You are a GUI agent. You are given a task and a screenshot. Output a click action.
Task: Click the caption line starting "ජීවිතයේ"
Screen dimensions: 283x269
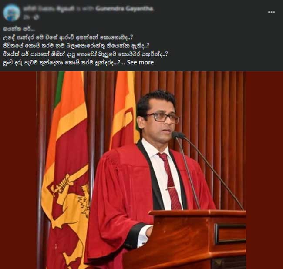coord(76,46)
